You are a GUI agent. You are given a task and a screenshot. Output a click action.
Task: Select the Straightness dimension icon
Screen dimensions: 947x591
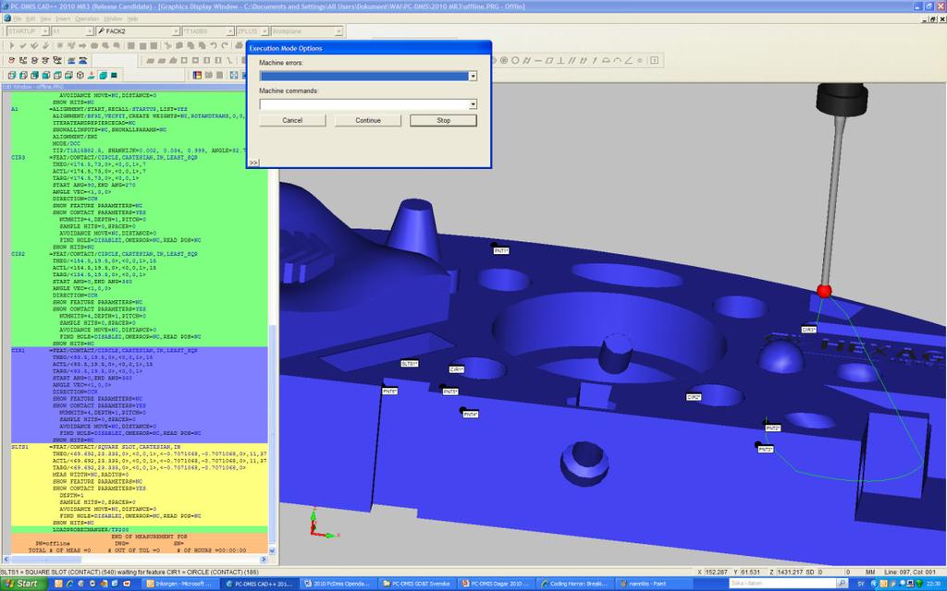pyautogui.click(x=538, y=60)
